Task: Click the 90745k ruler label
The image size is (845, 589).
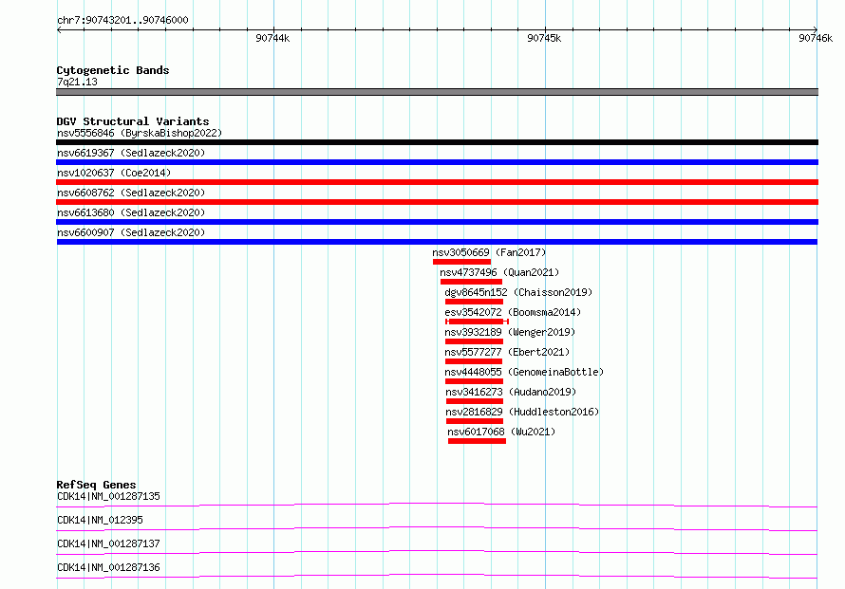Action: click(x=544, y=38)
